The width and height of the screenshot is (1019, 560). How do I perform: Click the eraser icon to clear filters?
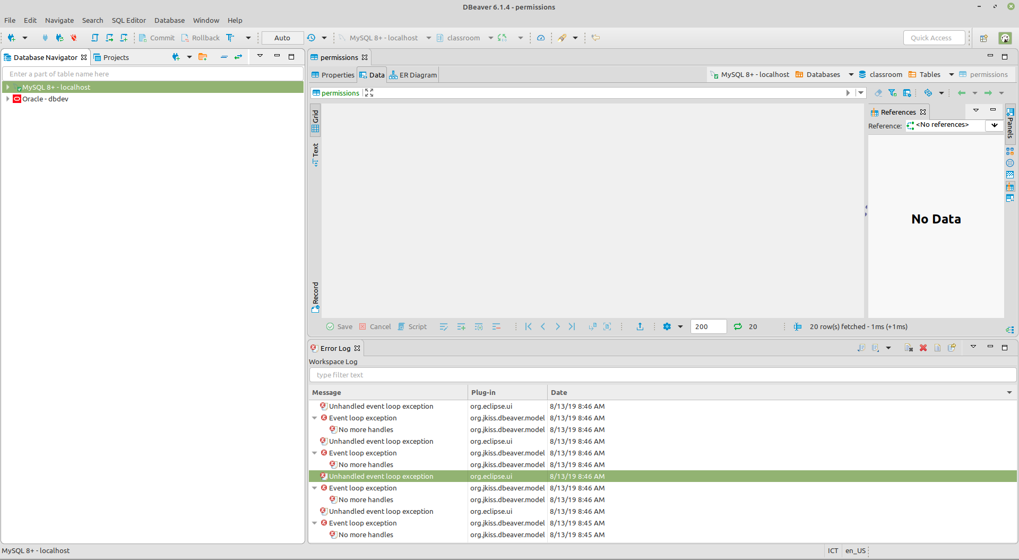(x=878, y=93)
